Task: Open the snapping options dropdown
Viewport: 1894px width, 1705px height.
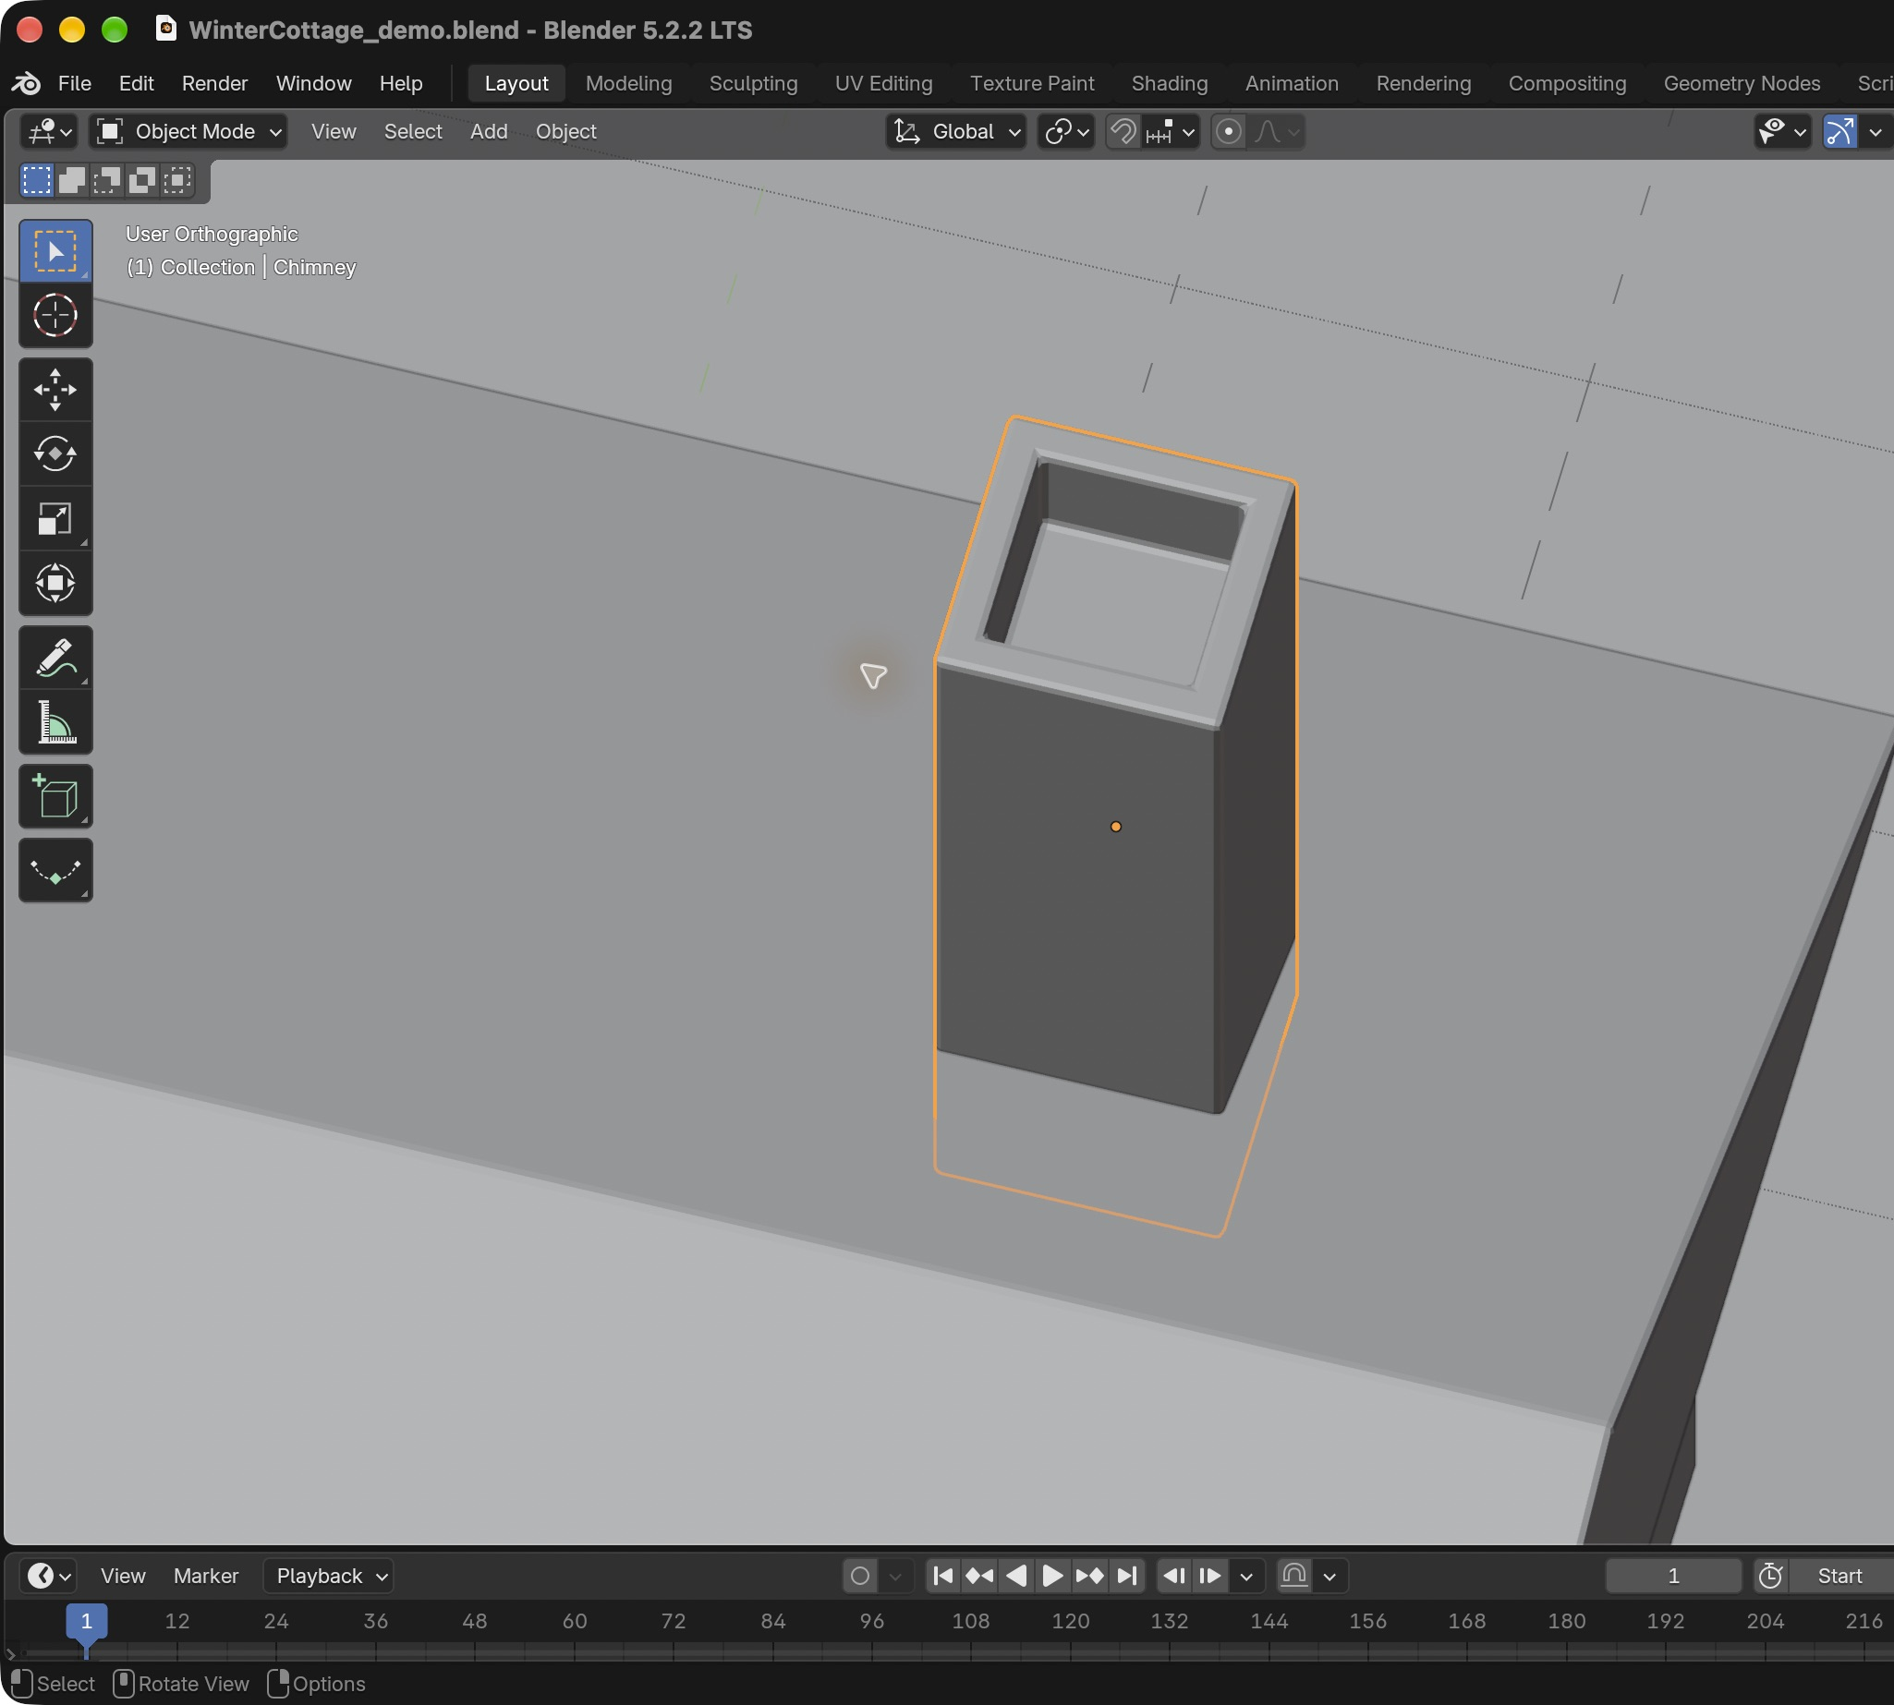Action: (1172, 132)
